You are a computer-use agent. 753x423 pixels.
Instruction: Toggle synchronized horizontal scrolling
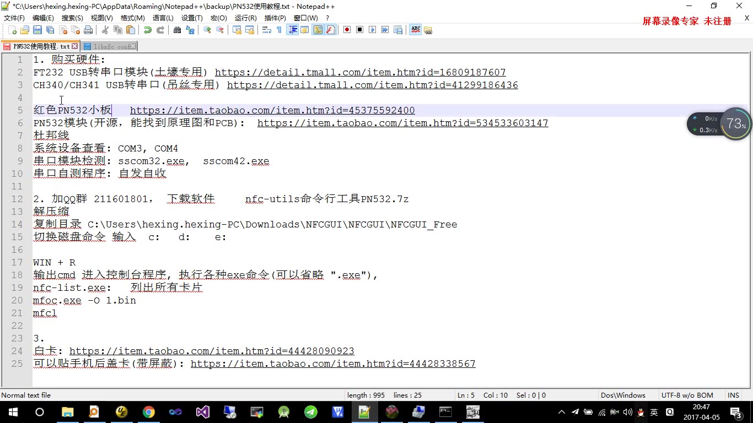tap(250, 30)
